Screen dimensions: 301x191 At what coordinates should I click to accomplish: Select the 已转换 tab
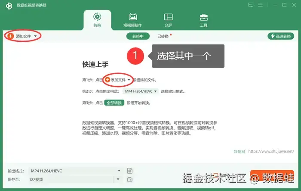(163, 36)
